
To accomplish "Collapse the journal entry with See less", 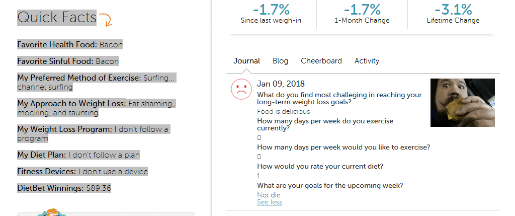I will click(x=269, y=202).
